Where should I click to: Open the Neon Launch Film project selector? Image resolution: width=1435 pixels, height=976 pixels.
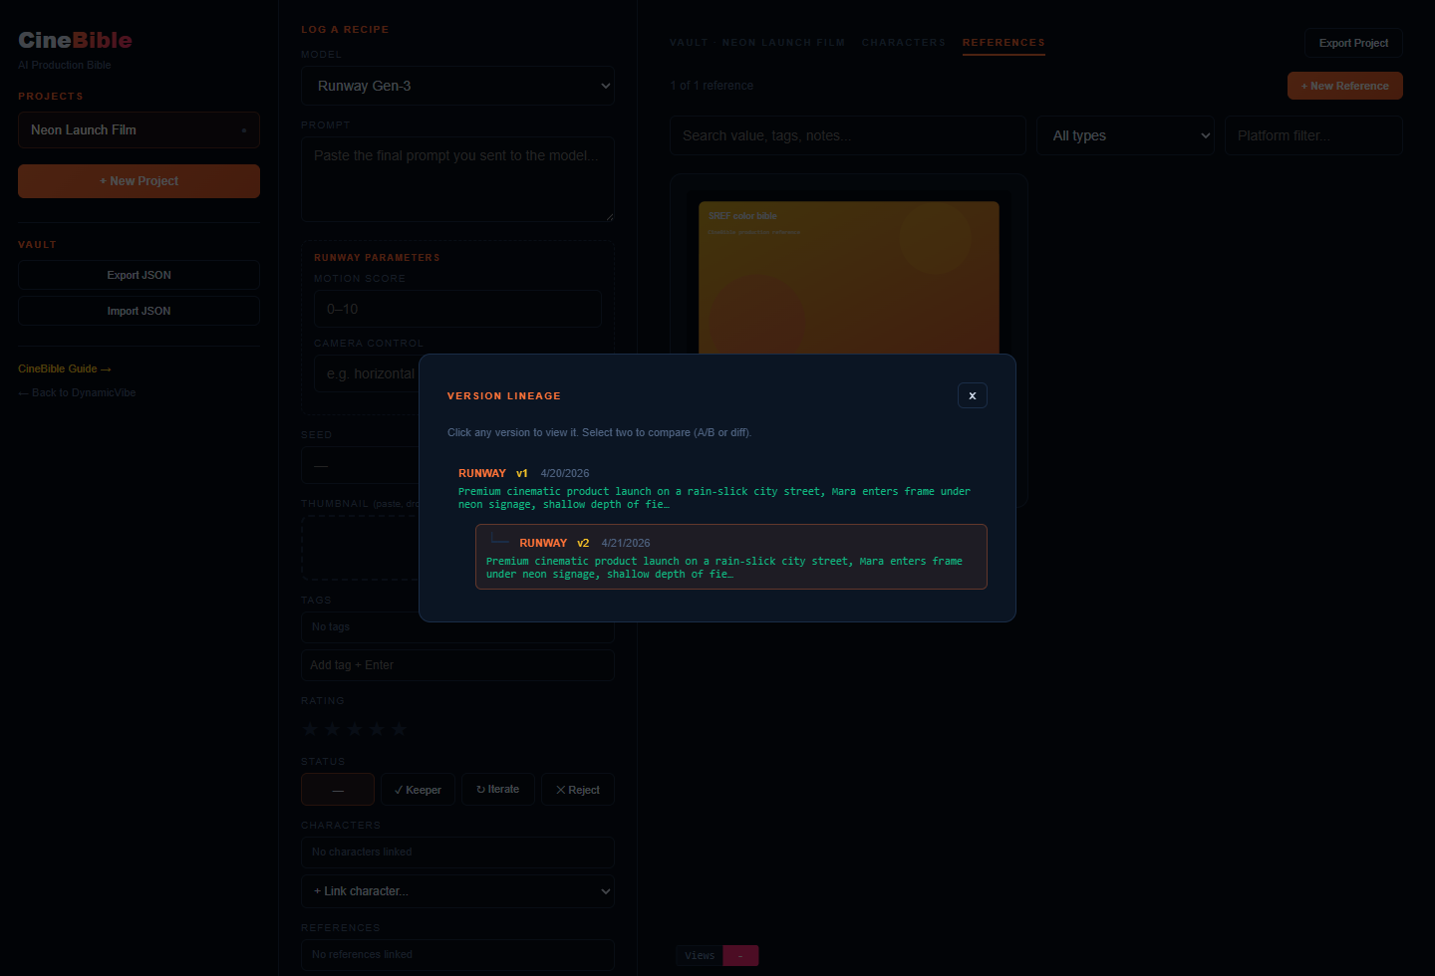pos(139,129)
